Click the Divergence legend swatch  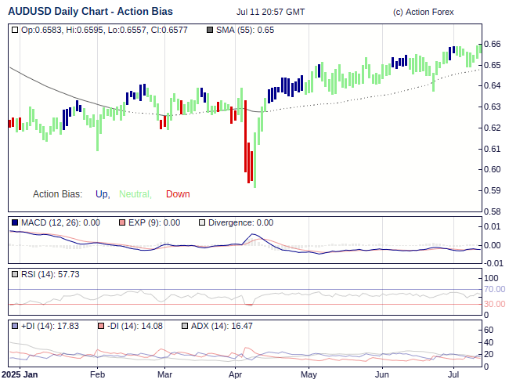tap(201, 222)
